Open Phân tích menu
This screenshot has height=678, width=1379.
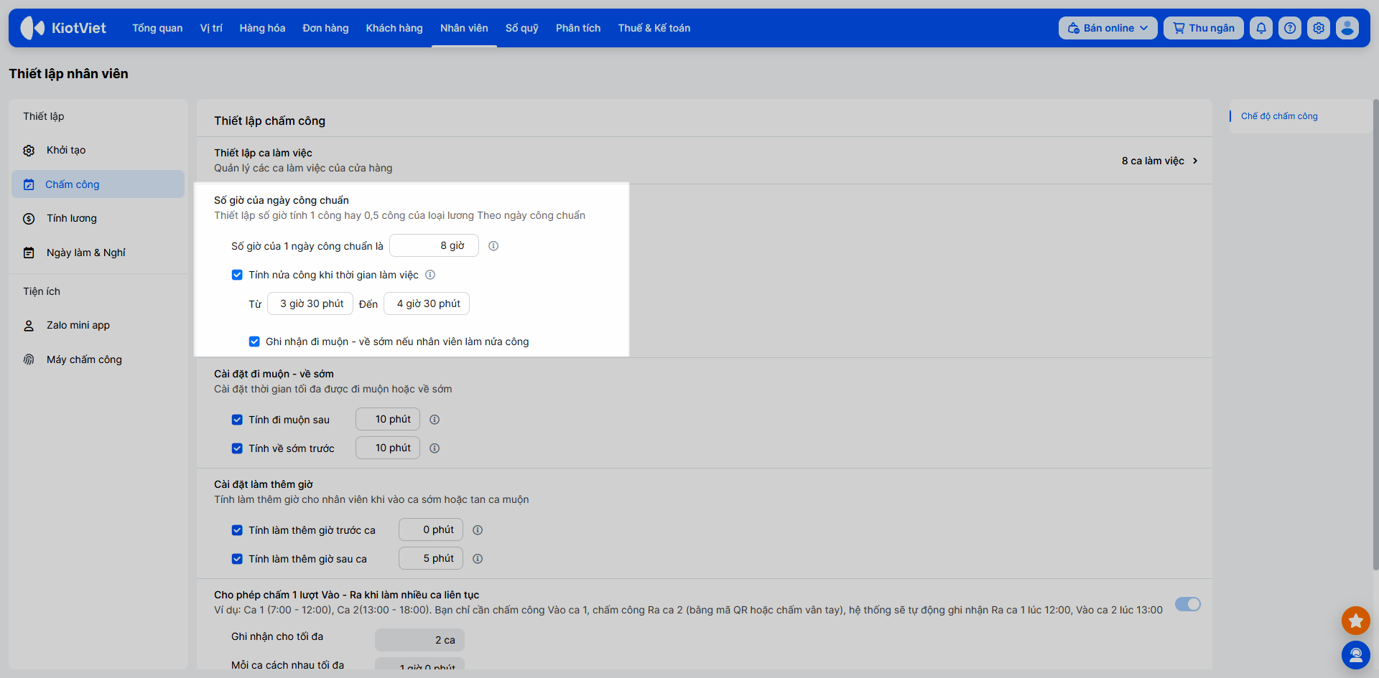click(x=578, y=28)
